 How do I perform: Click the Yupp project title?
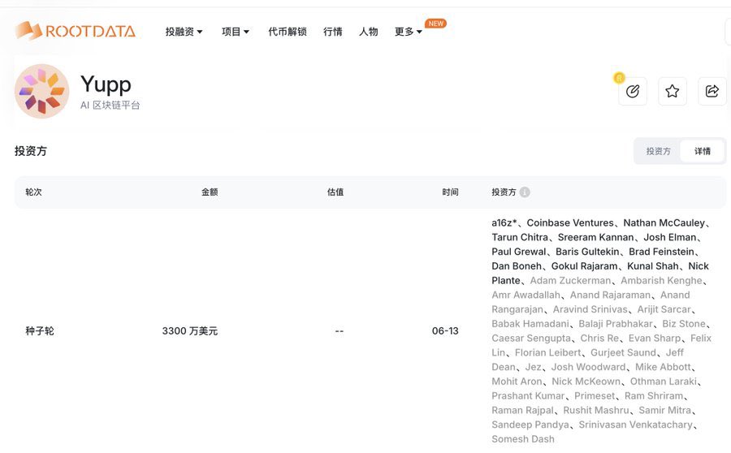tap(106, 84)
